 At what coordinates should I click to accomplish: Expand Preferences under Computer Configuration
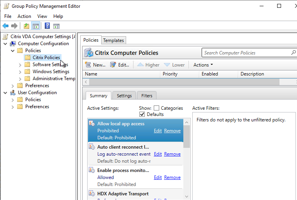13,86
